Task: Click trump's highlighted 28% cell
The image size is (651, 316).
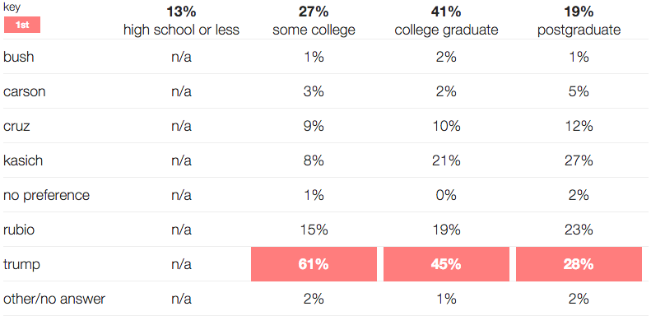Action: pos(579,264)
